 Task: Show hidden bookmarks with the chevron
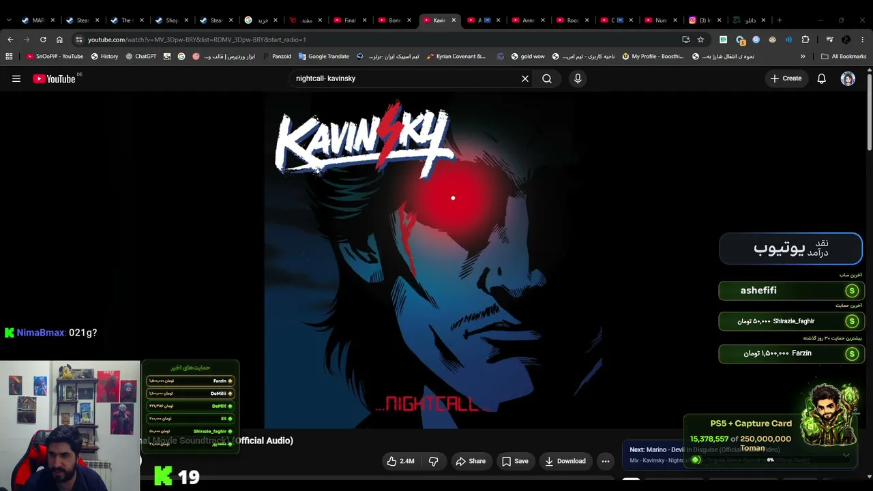pos(803,57)
